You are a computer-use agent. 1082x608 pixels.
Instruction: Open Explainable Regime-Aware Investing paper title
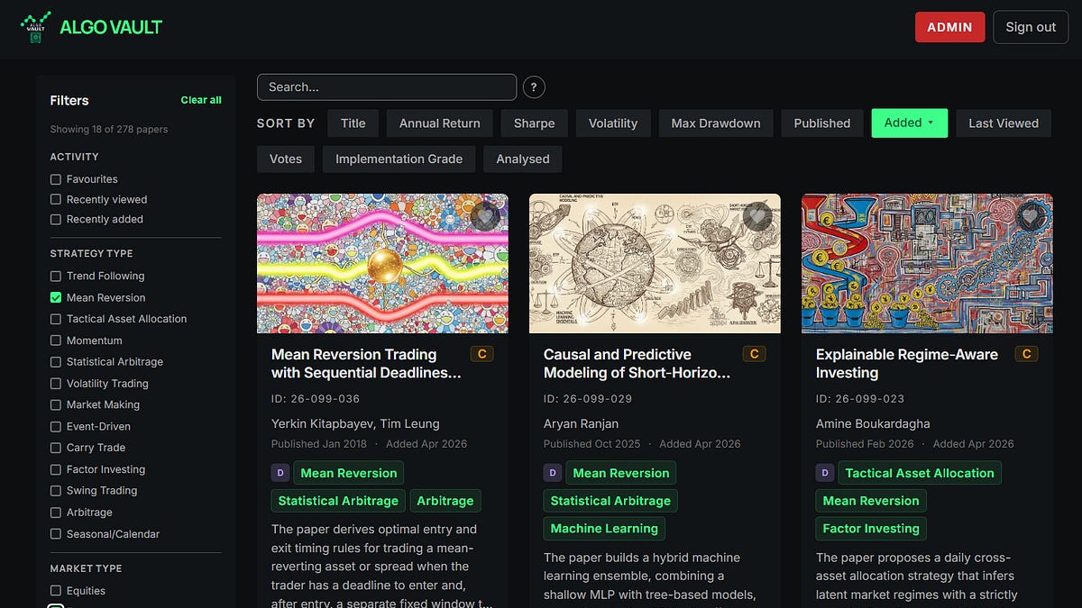coord(907,364)
